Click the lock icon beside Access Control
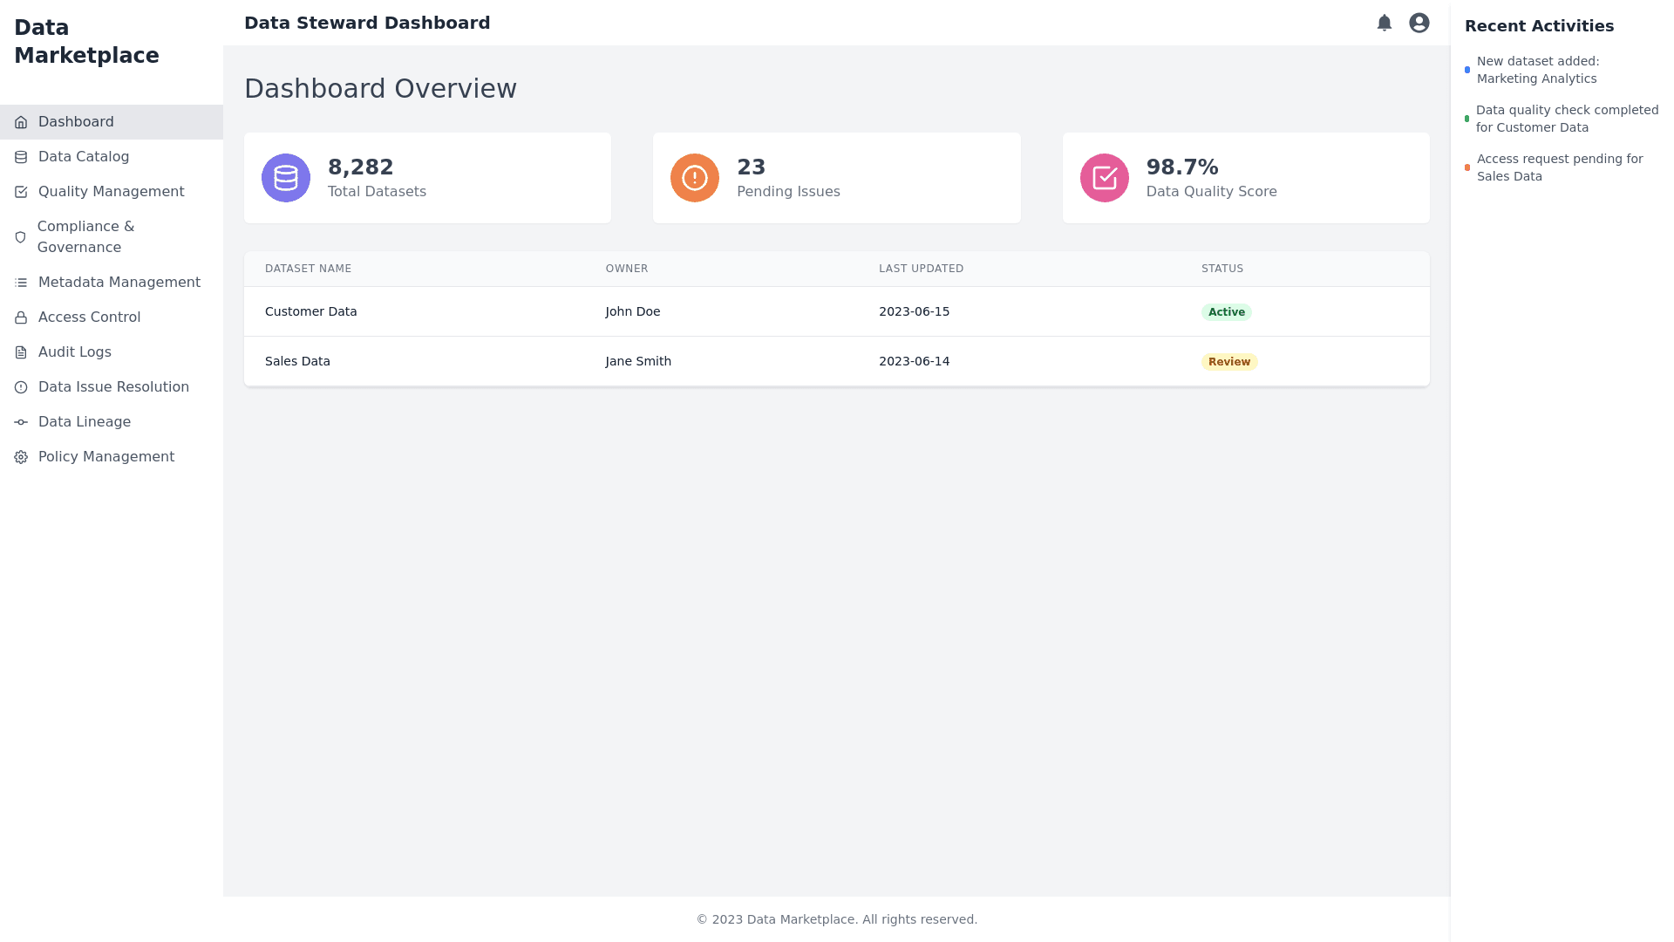Viewport: 1674px width, 942px height. [21, 317]
